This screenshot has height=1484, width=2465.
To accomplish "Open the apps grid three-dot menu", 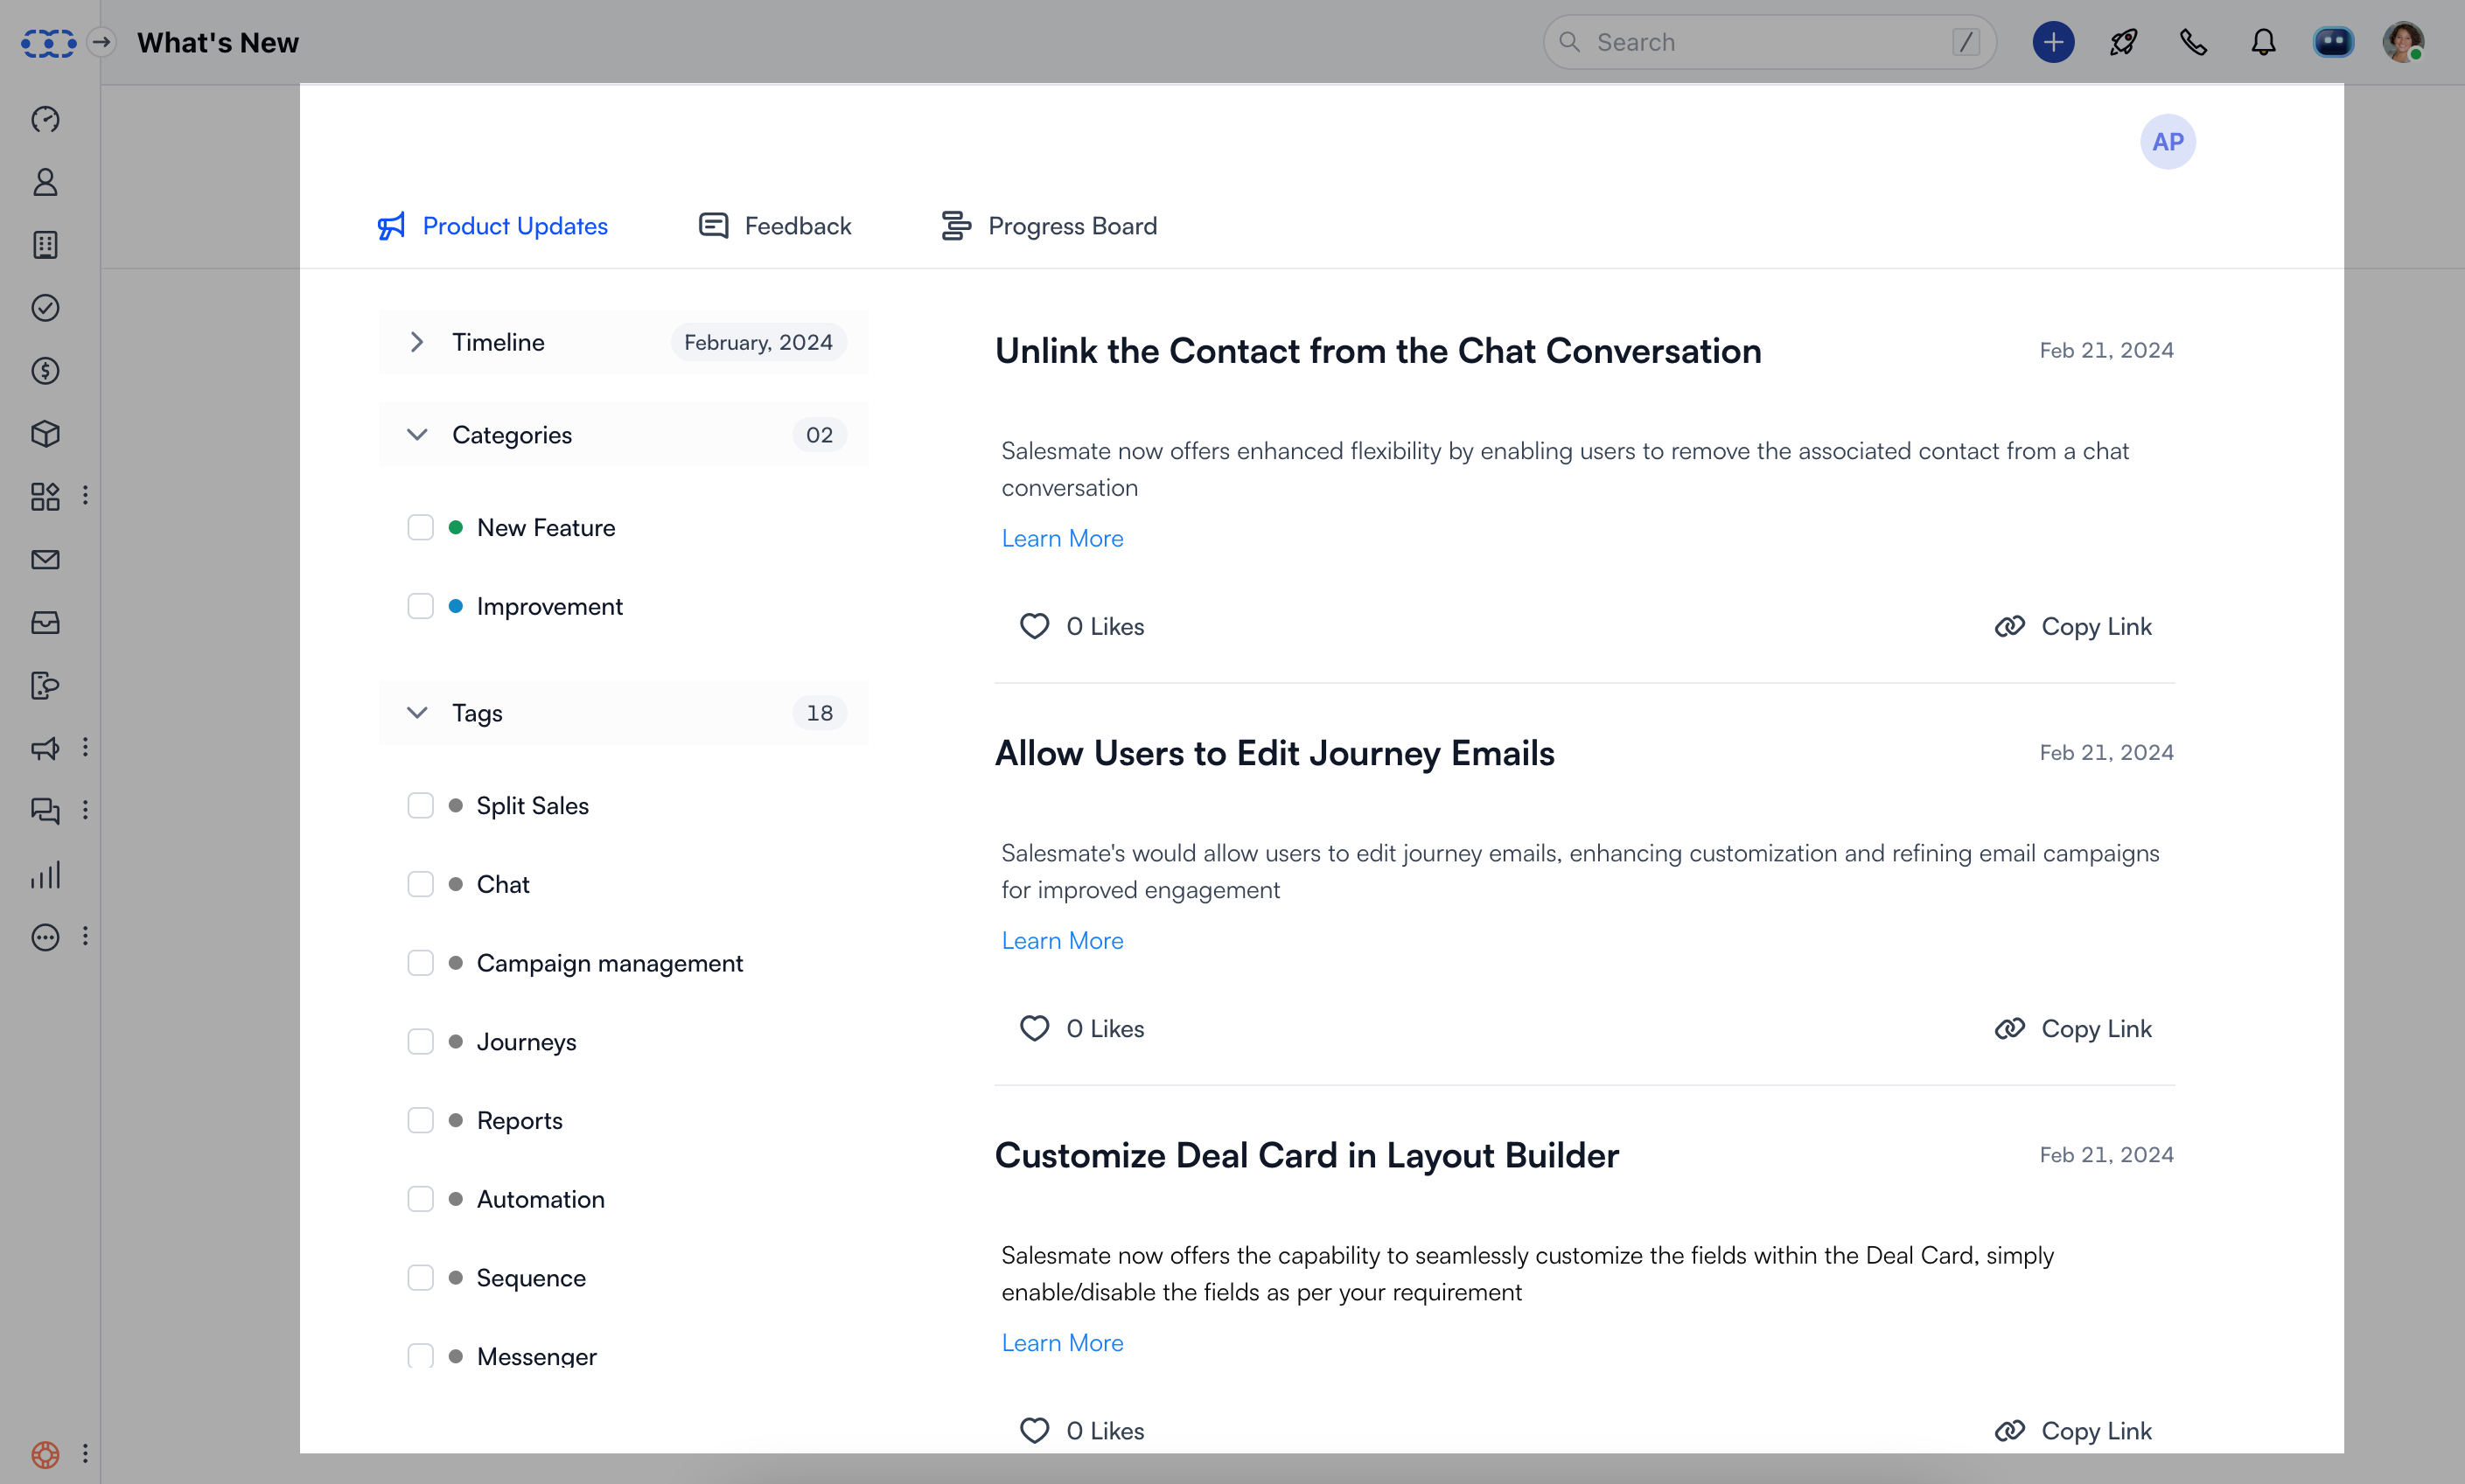I will point(85,495).
